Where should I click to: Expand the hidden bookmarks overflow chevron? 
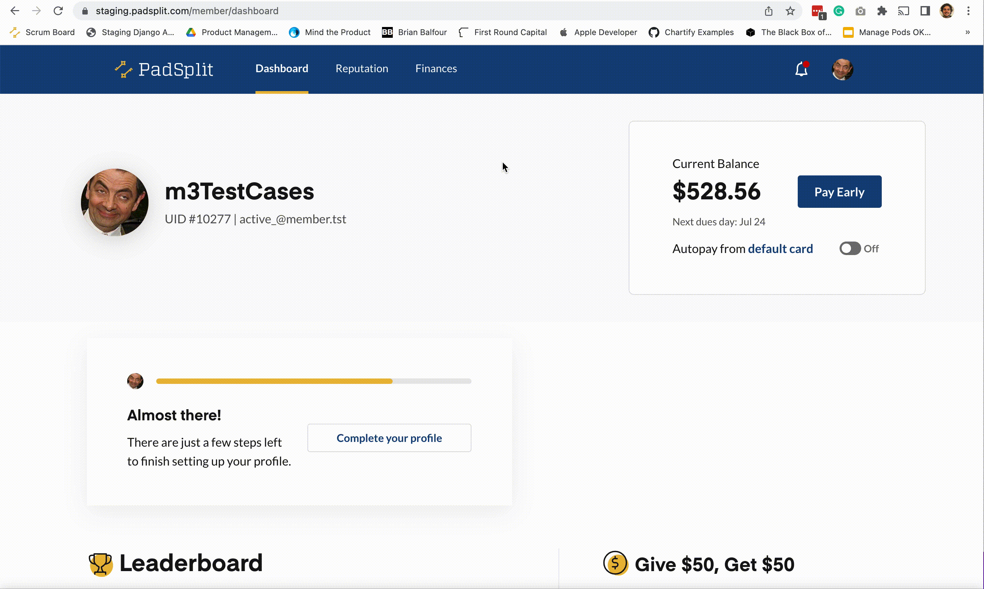[968, 32]
